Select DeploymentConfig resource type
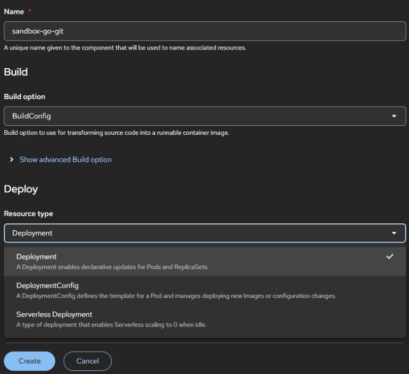Screen dimensions: 409x374 47,286
